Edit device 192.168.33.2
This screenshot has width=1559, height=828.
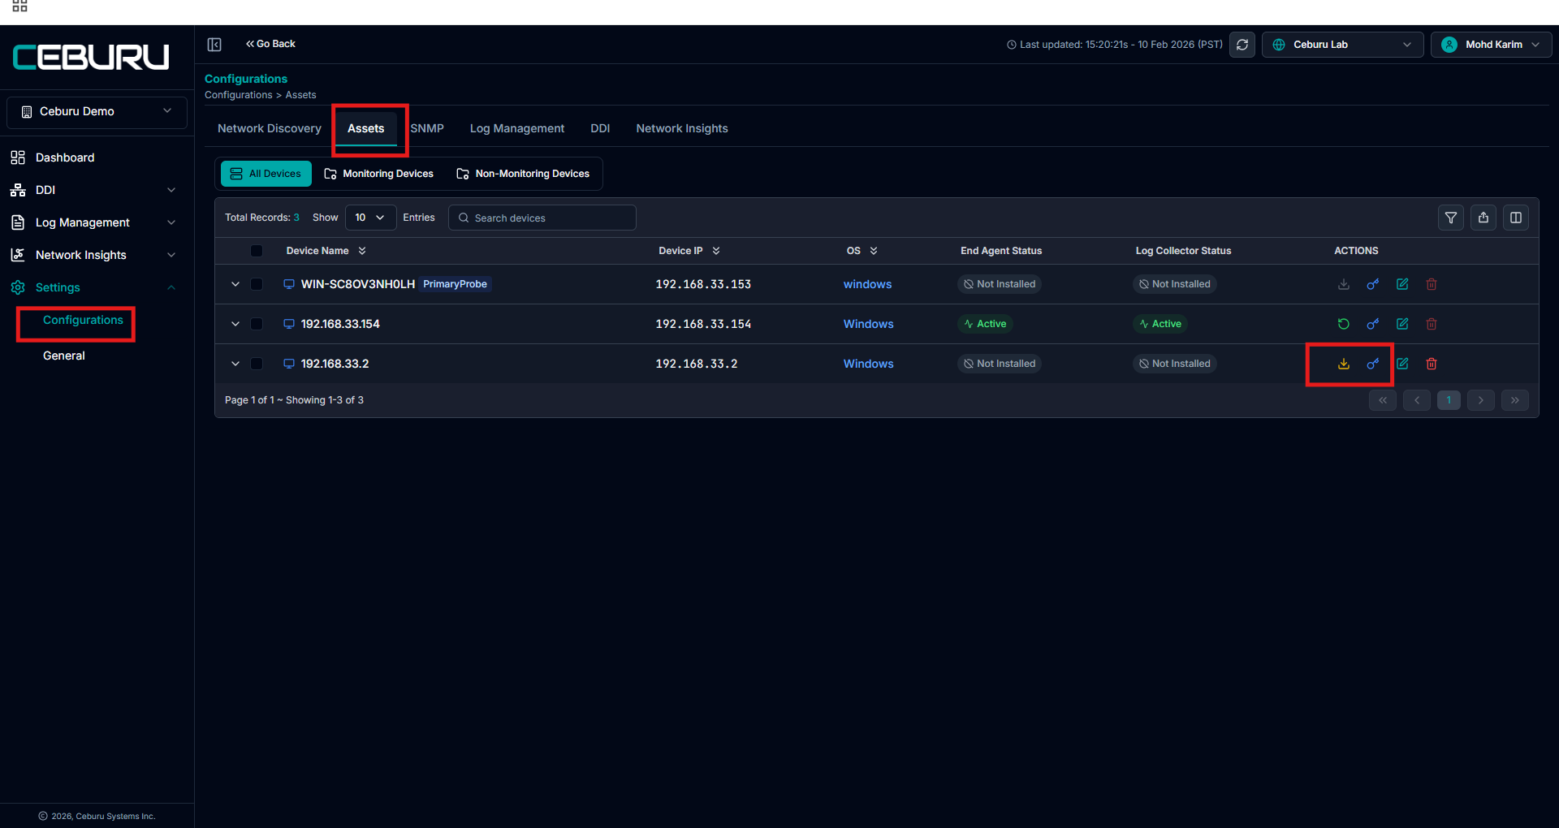click(x=1402, y=364)
